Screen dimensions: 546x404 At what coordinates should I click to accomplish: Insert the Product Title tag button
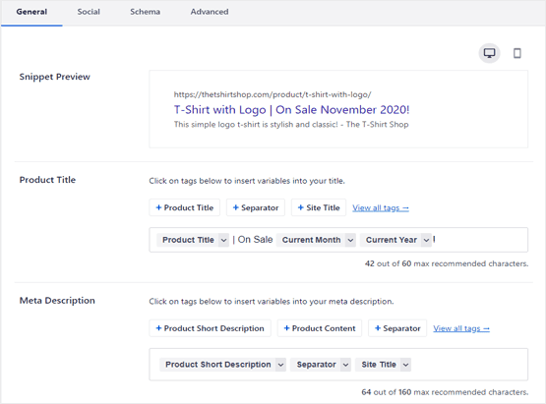tap(185, 207)
